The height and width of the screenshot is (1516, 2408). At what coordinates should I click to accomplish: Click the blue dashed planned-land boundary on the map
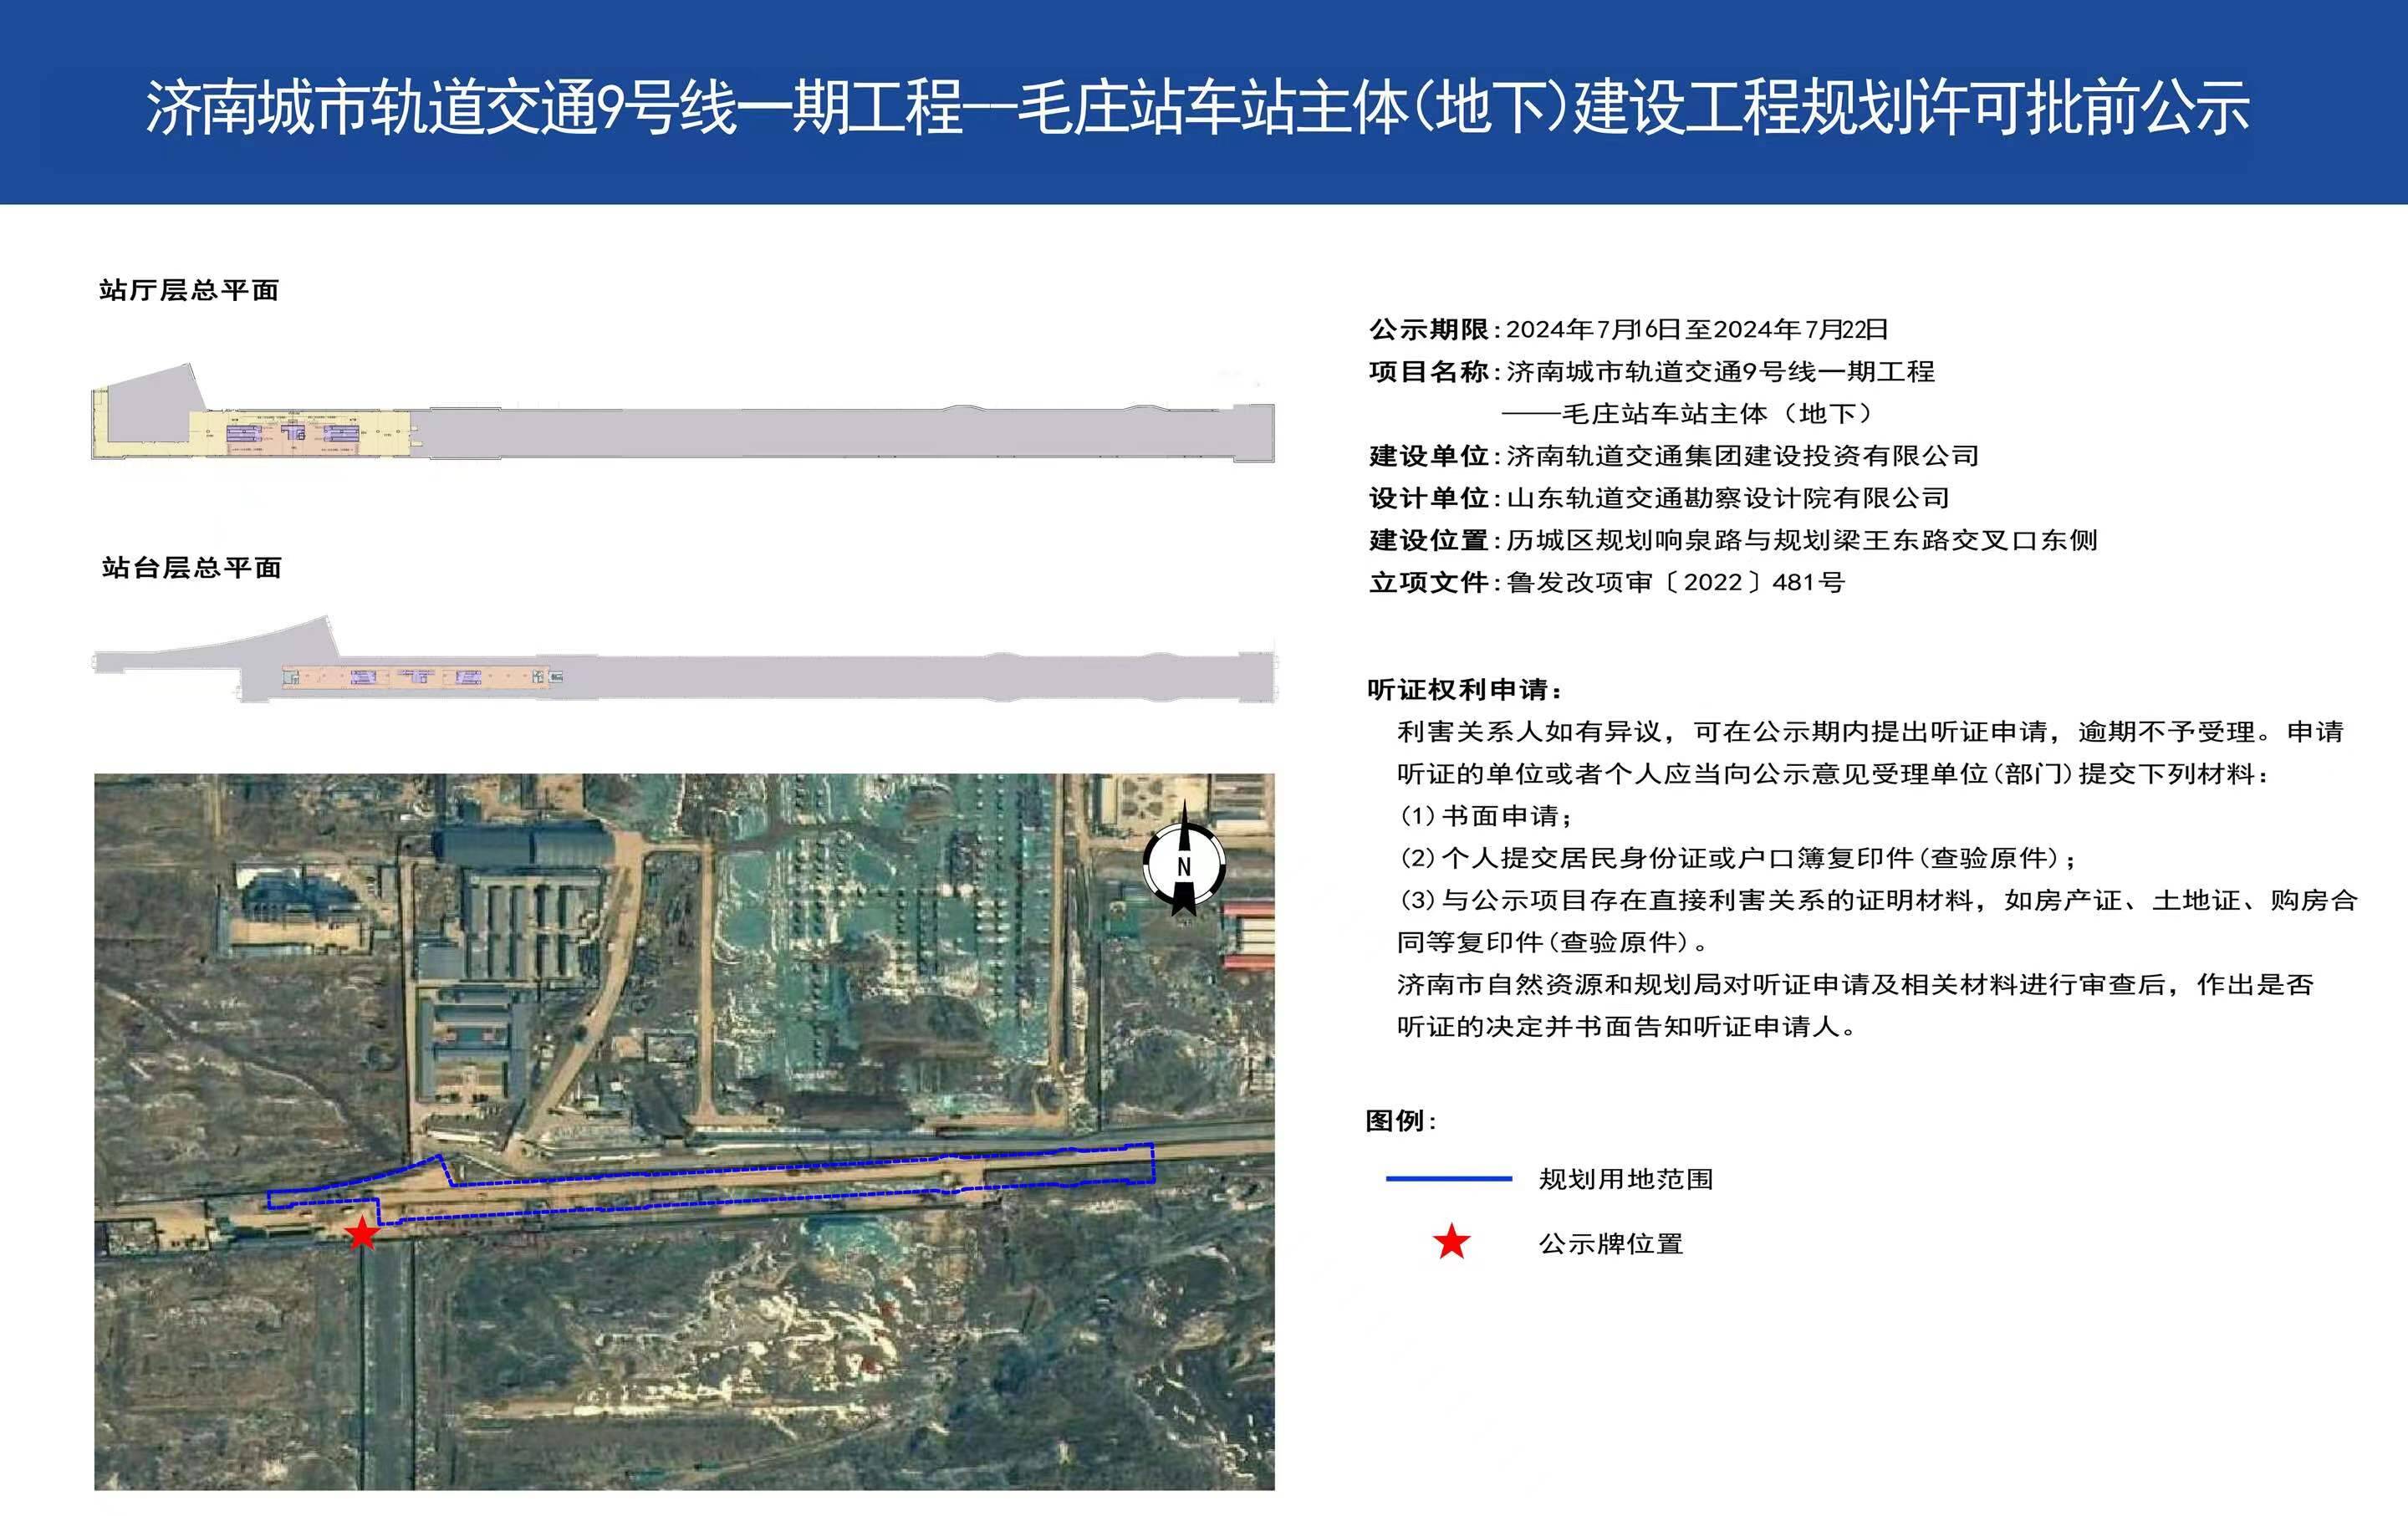tap(711, 1184)
